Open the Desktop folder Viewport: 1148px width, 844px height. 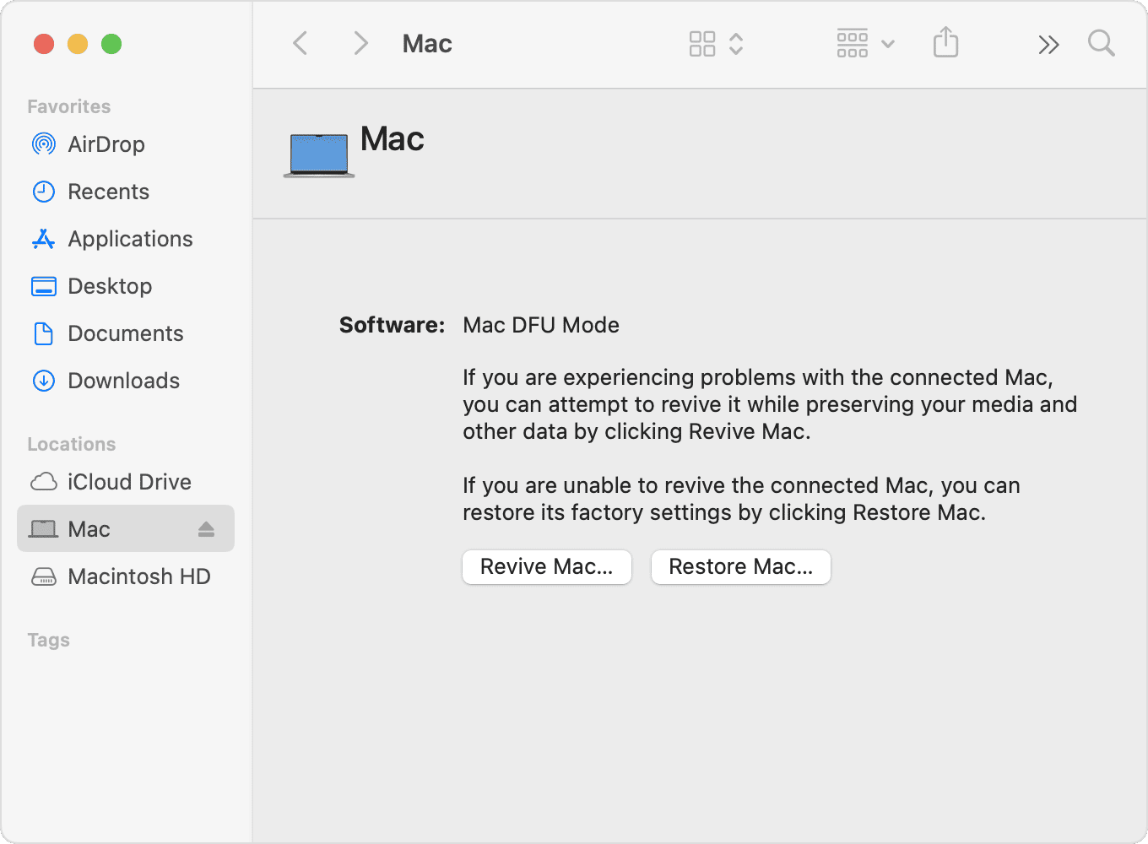click(x=110, y=285)
